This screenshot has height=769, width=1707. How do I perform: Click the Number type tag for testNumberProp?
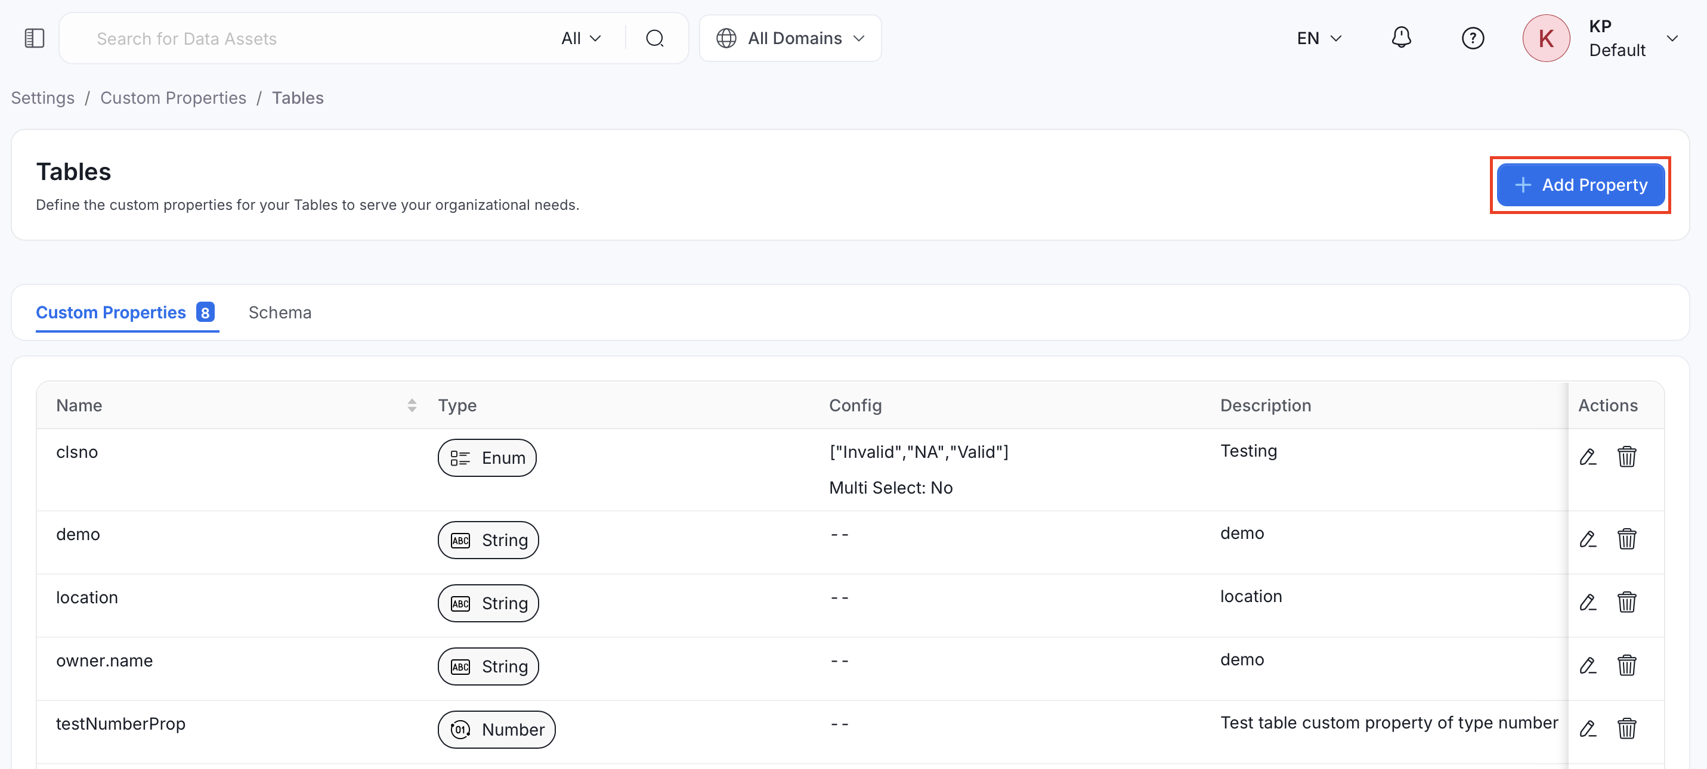click(496, 729)
